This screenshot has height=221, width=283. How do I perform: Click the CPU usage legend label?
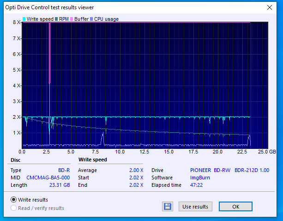106,19
